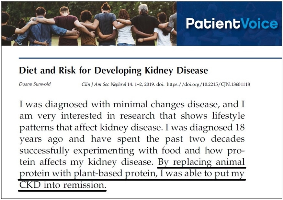The width and height of the screenshot is (283, 200).
Task: Click the word Voice in blue logo text
Action: pos(260,24)
